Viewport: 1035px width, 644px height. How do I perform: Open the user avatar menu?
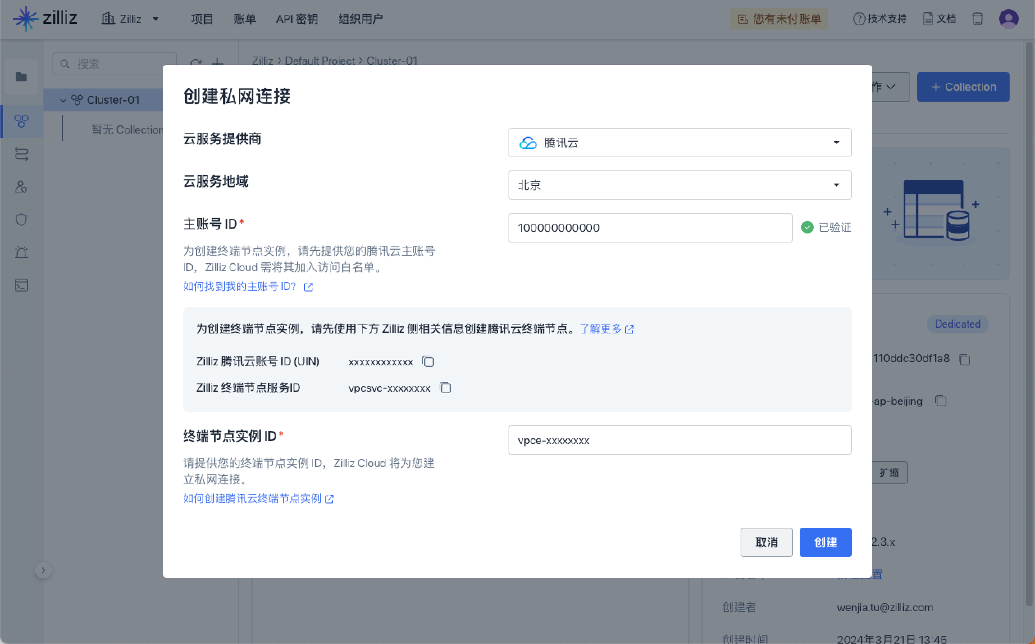pos(1008,19)
